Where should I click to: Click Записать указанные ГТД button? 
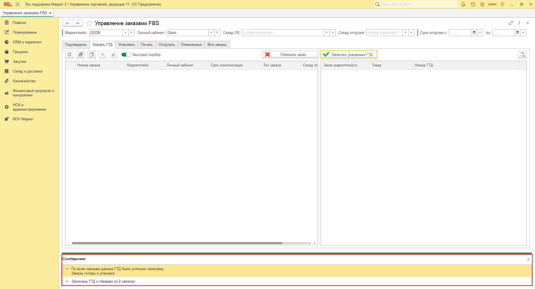349,54
